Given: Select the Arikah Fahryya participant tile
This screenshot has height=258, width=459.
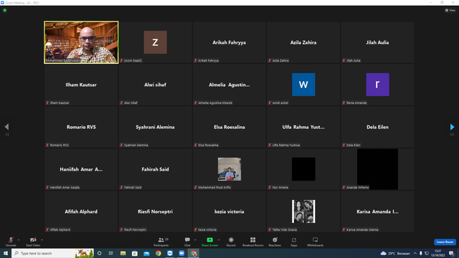Looking at the screenshot, I should pyautogui.click(x=229, y=42).
